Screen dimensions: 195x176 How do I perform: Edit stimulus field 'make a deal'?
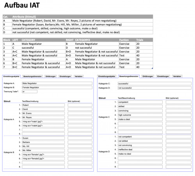click(x=140, y=119)
